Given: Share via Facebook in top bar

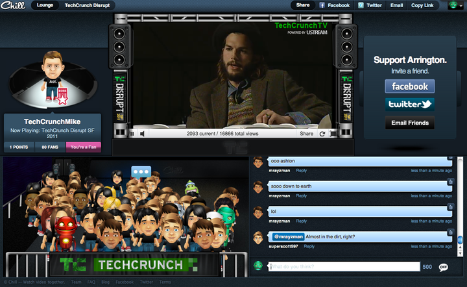Looking at the screenshot, I should [x=335, y=5].
